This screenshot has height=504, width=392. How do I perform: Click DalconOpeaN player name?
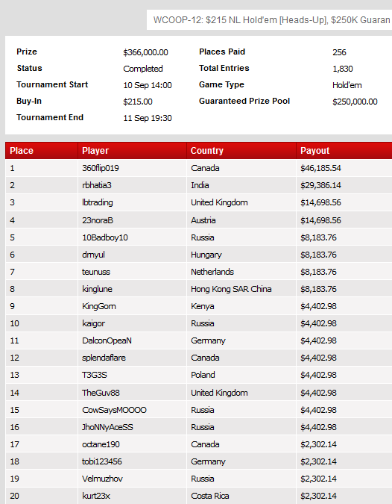(107, 340)
